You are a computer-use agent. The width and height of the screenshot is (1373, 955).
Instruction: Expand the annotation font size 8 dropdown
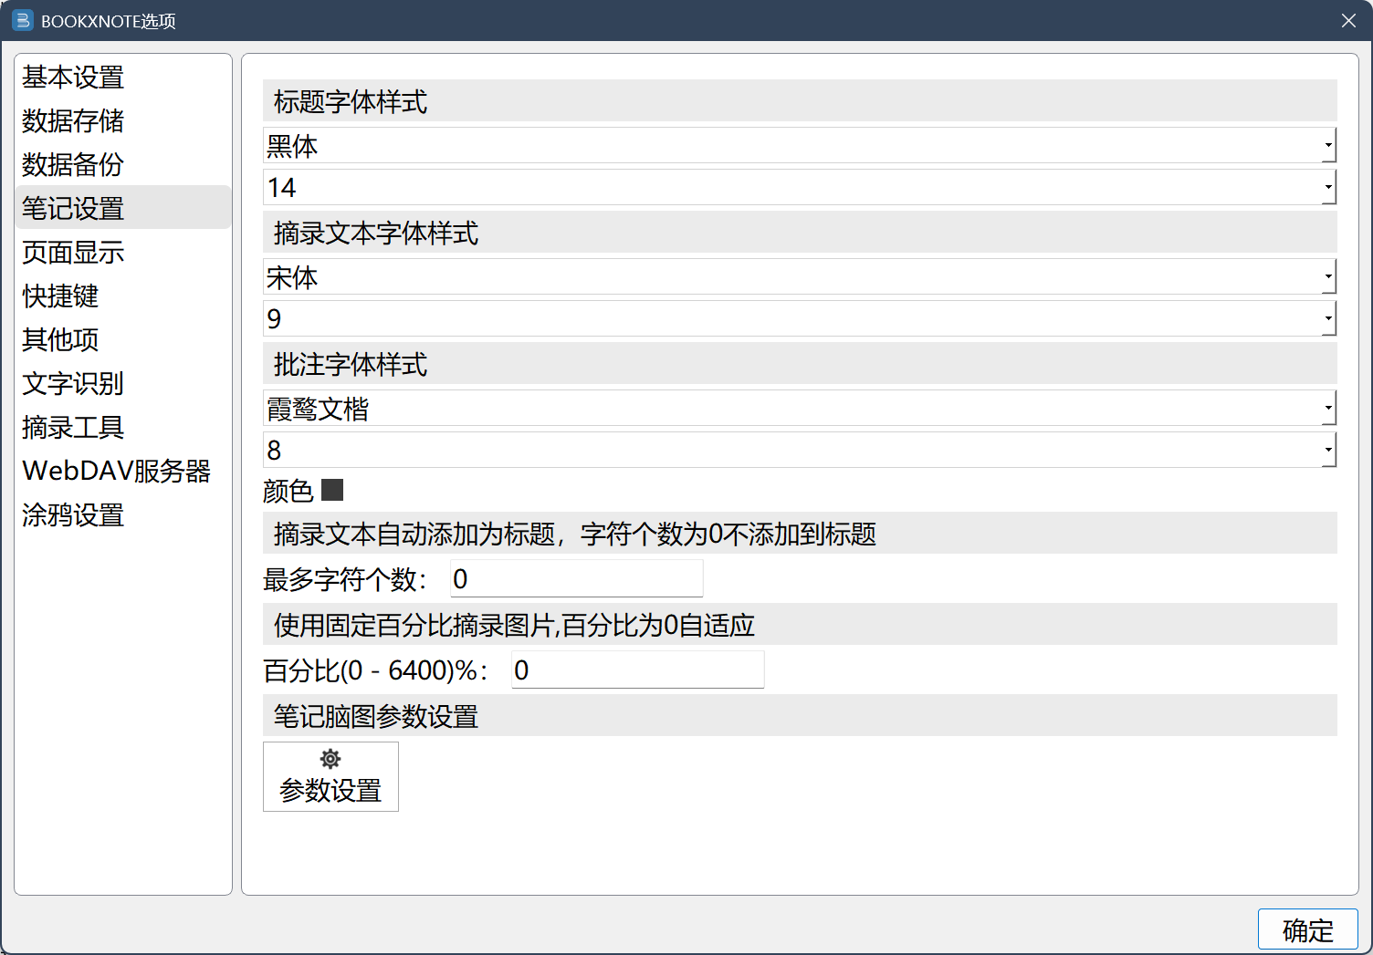point(799,451)
